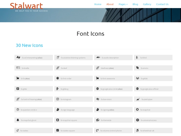Select the fa-assistive-listening-systems label
Screen dimensions: 181x136
(73, 58)
